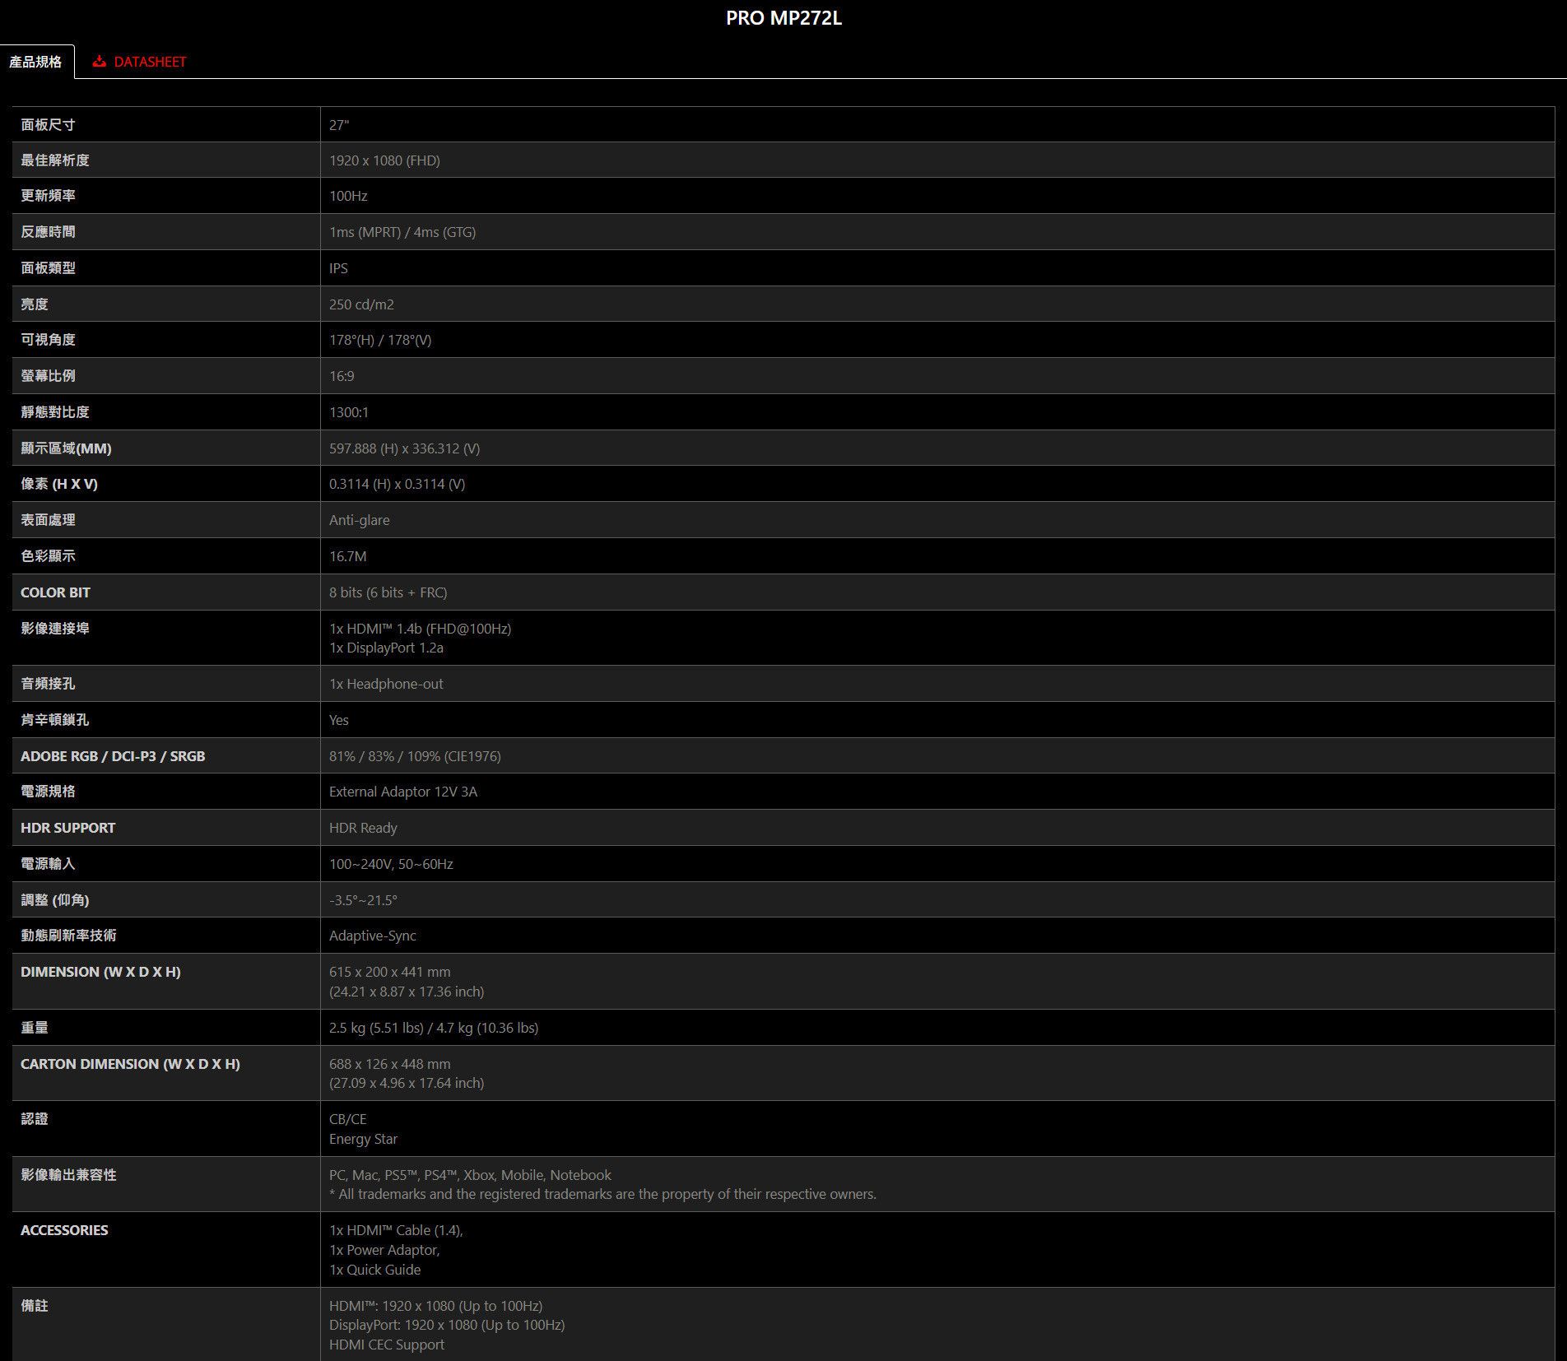Click the trademarks disclaimer line
Viewport: 1567px width, 1361px height.
click(602, 1194)
